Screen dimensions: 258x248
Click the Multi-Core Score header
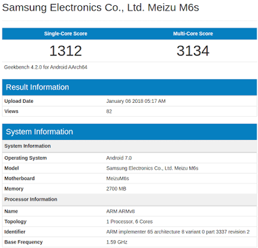coord(193,34)
